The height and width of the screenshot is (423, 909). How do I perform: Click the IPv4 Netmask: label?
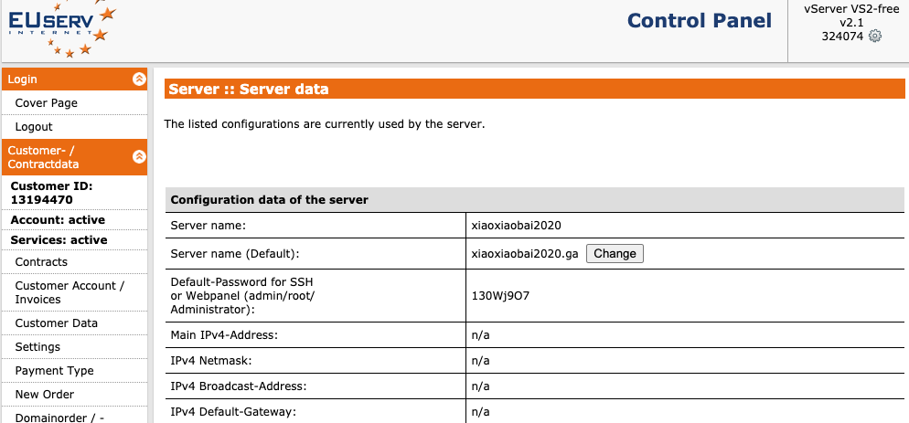(x=209, y=361)
